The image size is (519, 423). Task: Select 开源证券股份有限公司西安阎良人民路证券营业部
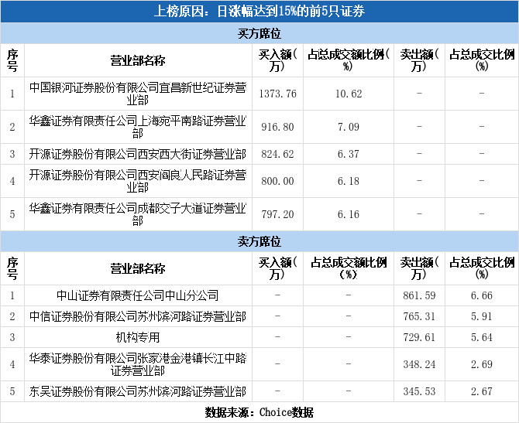tap(138, 181)
